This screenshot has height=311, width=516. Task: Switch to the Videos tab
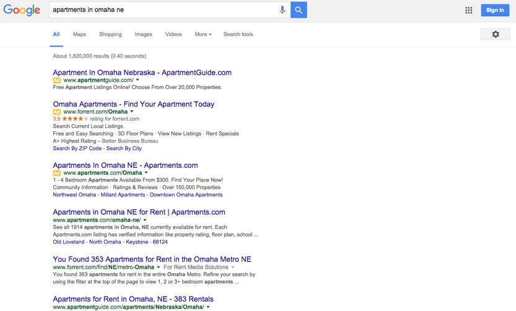[173, 34]
